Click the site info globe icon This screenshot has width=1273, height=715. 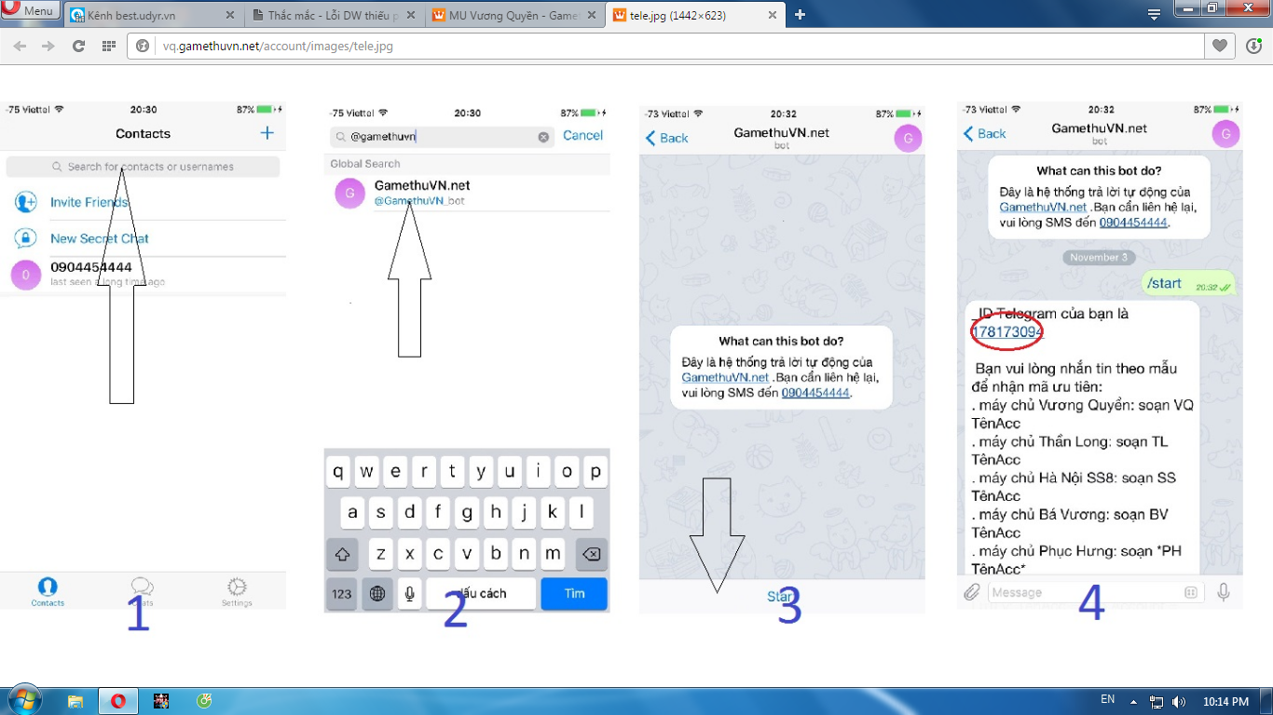pyautogui.click(x=143, y=46)
